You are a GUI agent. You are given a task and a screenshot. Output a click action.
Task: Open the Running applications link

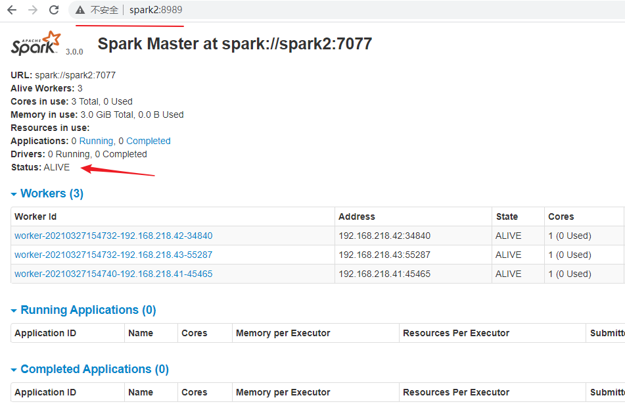[x=96, y=141]
